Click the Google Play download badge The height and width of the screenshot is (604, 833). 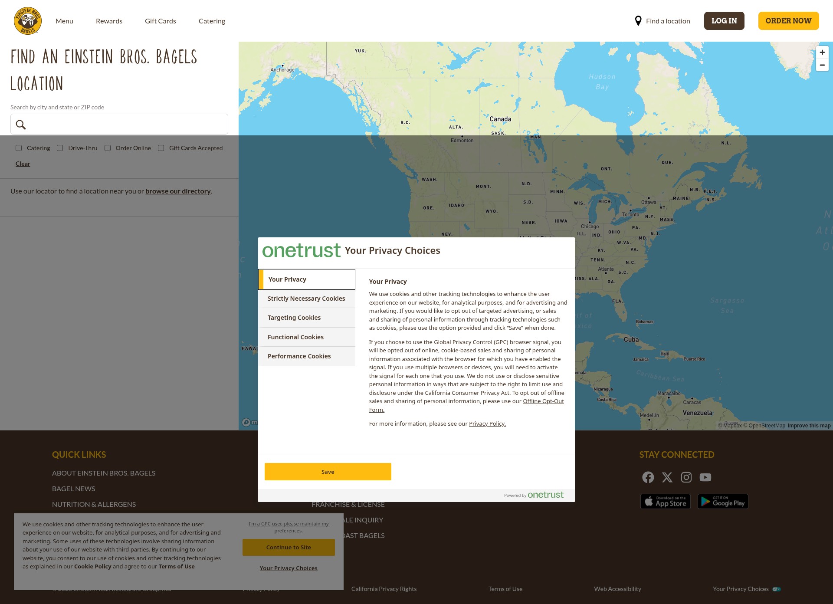pos(723,501)
